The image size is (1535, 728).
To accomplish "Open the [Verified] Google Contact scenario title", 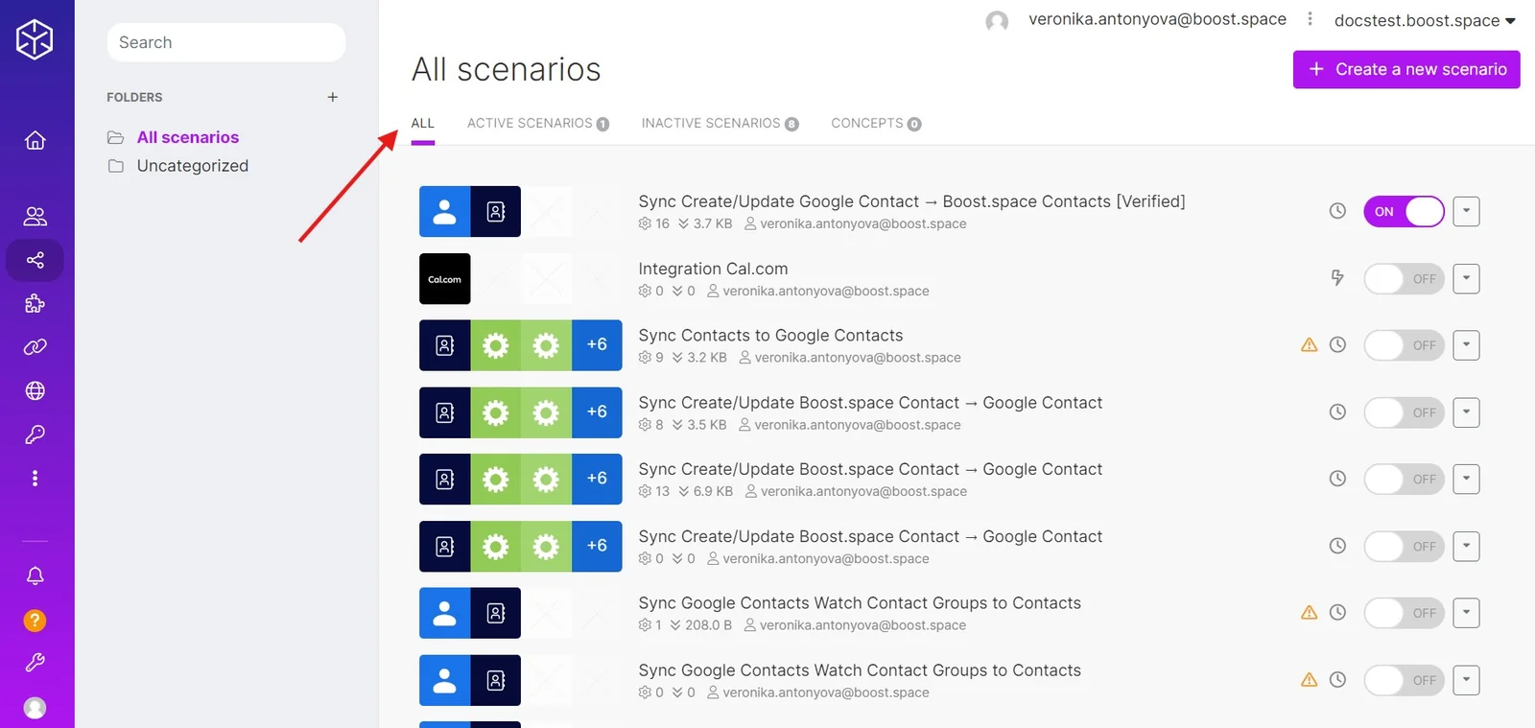I will click(911, 201).
